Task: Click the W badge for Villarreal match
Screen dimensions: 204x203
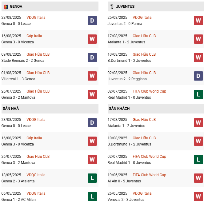Action: click(92, 76)
